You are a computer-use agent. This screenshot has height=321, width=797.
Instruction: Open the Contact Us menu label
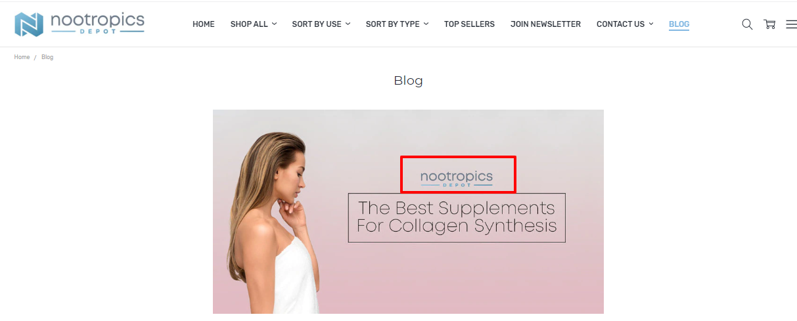pyautogui.click(x=620, y=24)
